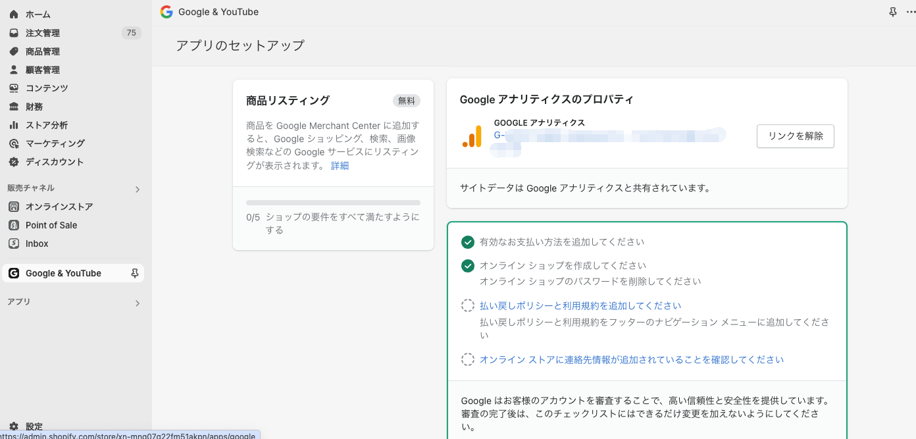The image size is (916, 439).
Task: Click the marketing target icon beside マーケティング
Action: click(14, 143)
